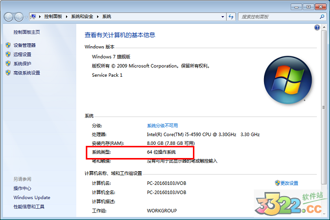Maximize the System window
Image resolution: width=330 pixels, height=220 pixels.
[x=309, y=7]
